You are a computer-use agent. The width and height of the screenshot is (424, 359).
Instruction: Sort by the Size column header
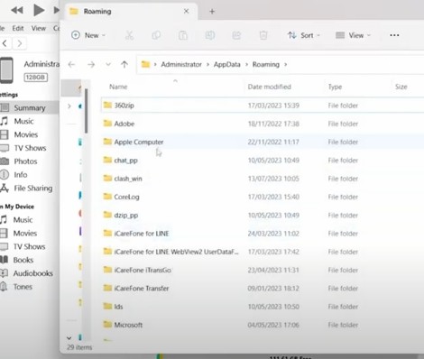[401, 87]
